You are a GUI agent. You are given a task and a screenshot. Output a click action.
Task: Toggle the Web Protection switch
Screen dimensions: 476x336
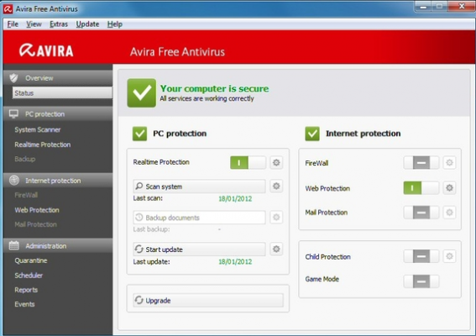pyautogui.click(x=421, y=188)
